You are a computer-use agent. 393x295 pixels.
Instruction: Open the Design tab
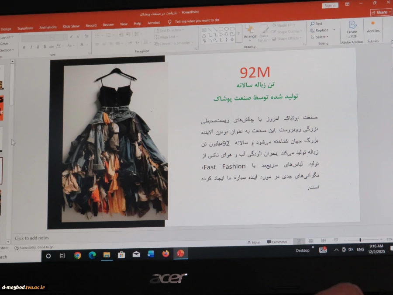(x=6, y=29)
